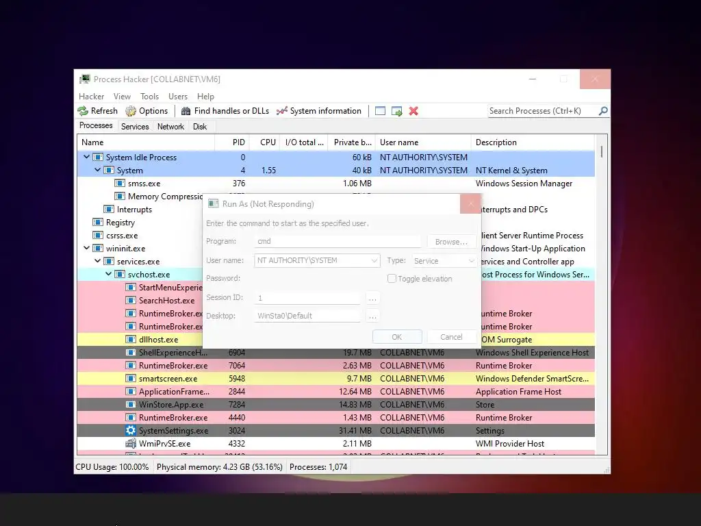The width and height of the screenshot is (701, 526).
Task: Open the Hacker menu
Action: coord(91,97)
